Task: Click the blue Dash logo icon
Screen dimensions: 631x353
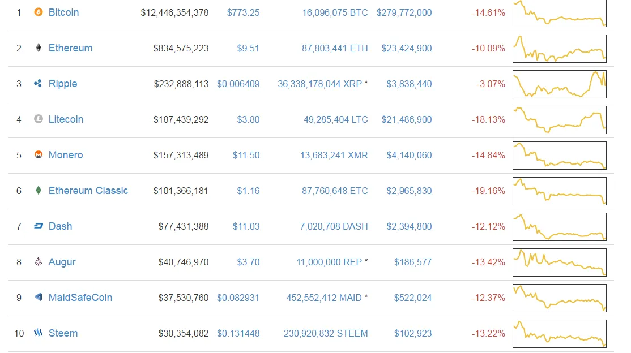Action: pos(38,226)
